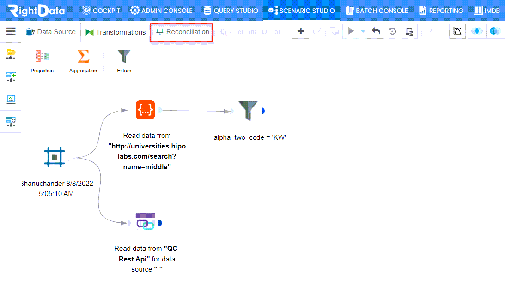
Task: Toggle the hamburger side menu
Action: click(x=11, y=31)
